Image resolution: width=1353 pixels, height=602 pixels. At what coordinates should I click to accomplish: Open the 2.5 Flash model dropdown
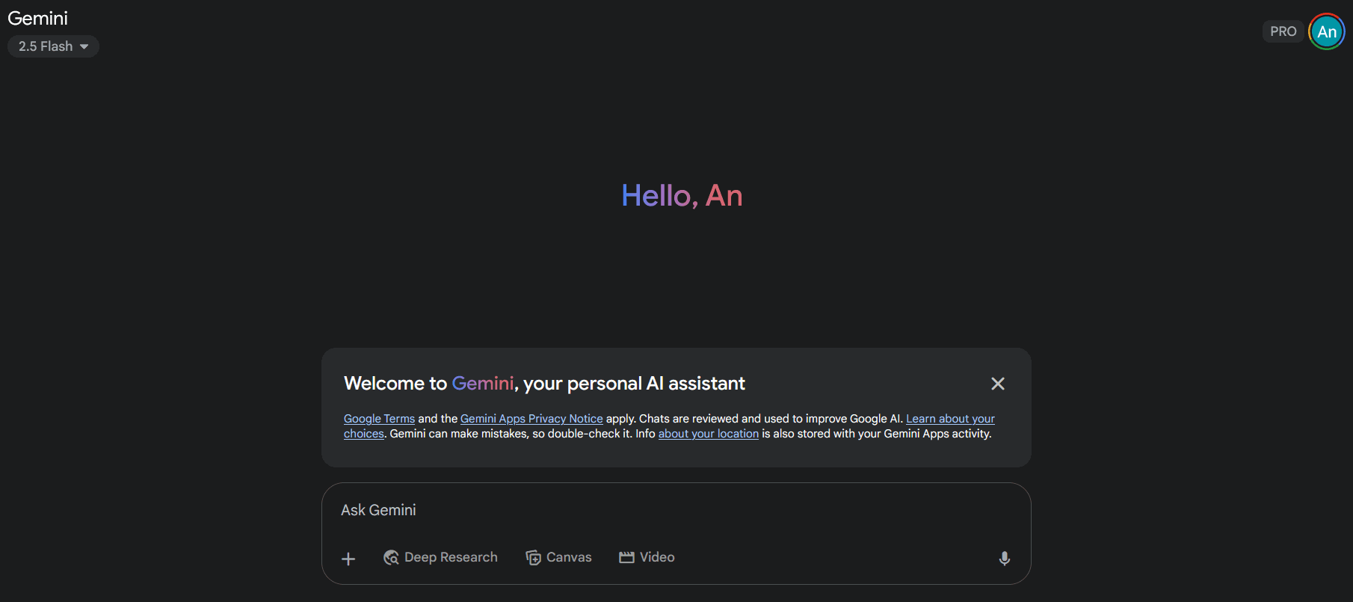53,46
